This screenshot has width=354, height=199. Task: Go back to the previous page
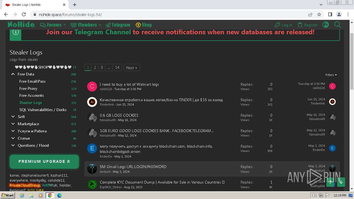[x=6, y=14]
